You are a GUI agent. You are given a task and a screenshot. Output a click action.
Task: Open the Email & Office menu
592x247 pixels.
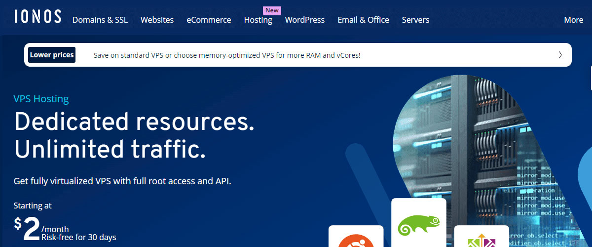point(363,20)
